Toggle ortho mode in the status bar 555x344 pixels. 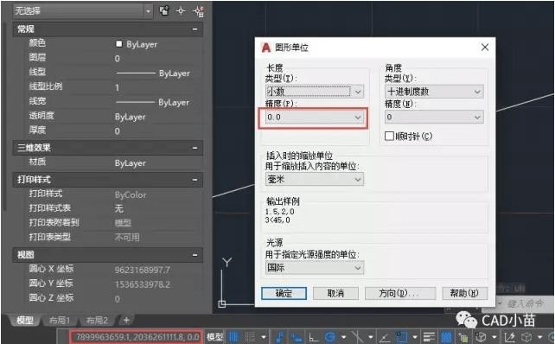(313, 336)
